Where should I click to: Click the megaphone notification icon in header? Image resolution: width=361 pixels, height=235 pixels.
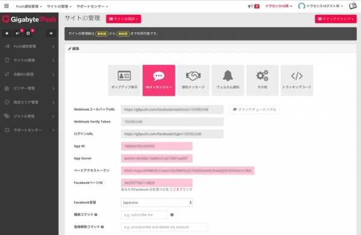pos(250,6)
